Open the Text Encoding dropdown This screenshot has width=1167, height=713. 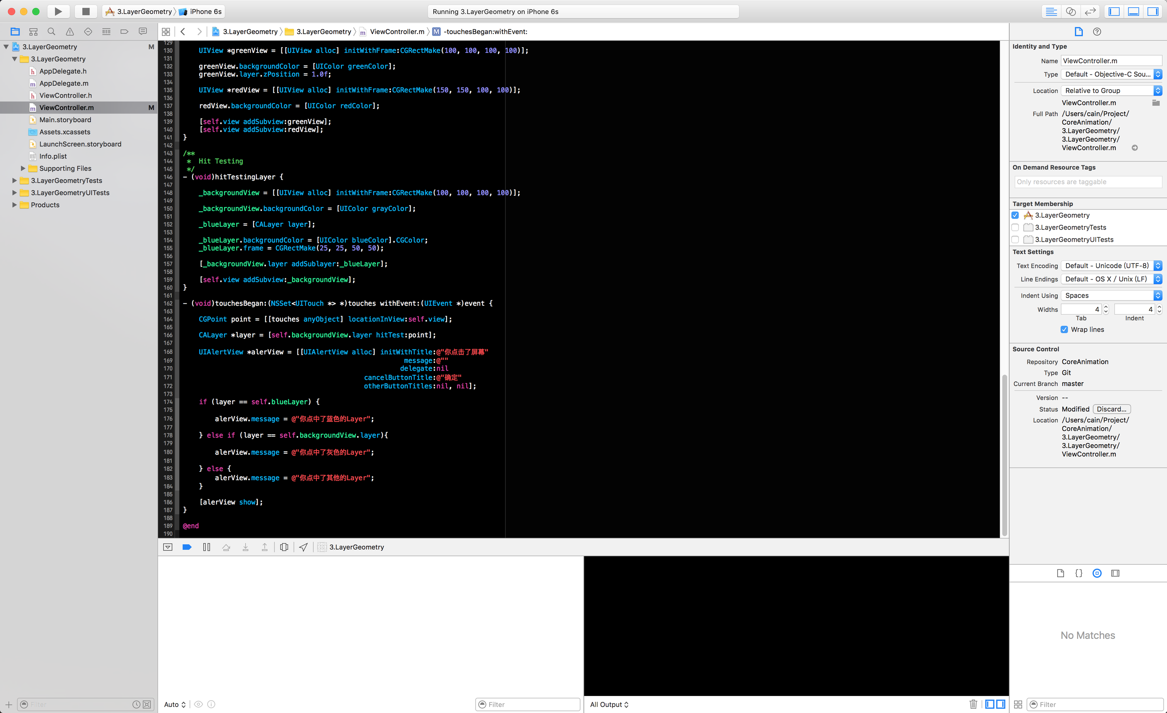pyautogui.click(x=1111, y=266)
